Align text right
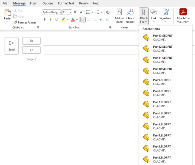Screen dimensions: 195x165 tap(95, 20)
